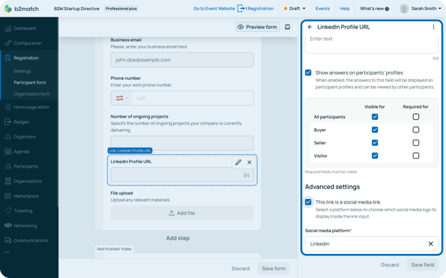This screenshot has width=446, height=278.
Task: Open Events in the top navigation
Action: [x=322, y=9]
